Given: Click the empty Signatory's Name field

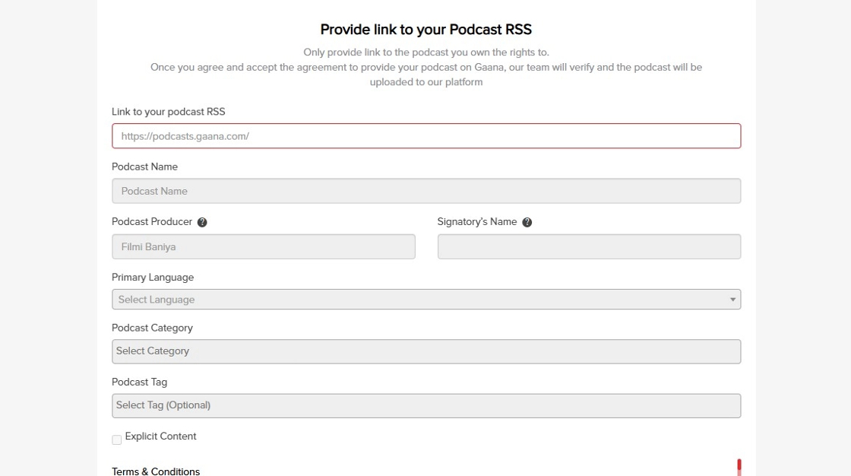Looking at the screenshot, I should click(589, 246).
